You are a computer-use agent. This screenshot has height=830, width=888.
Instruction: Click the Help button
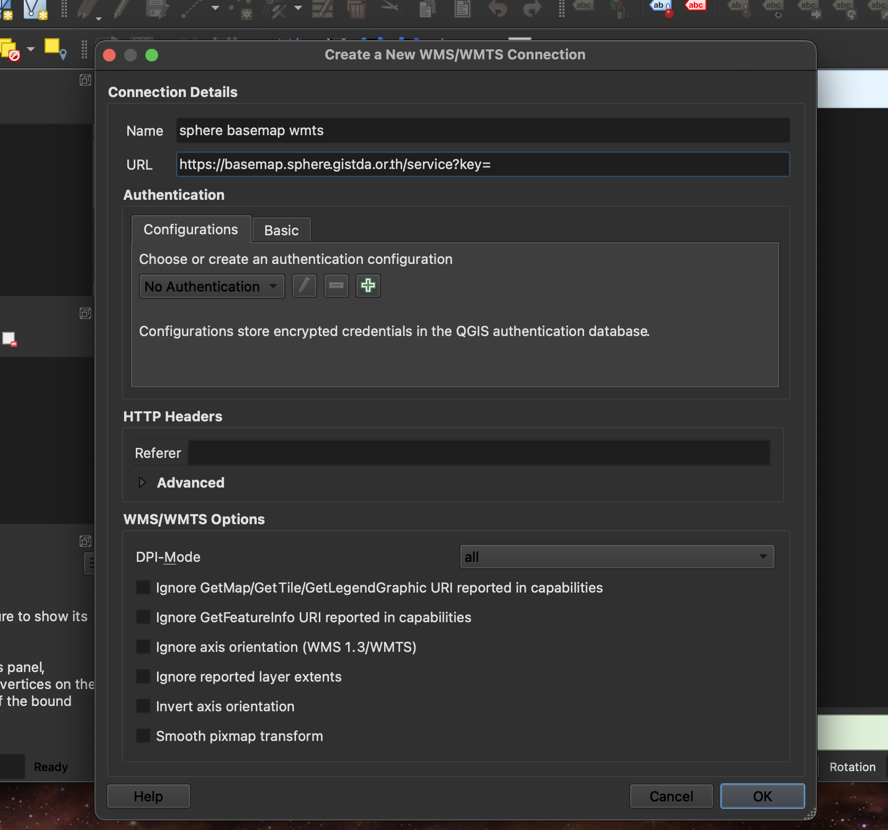point(148,796)
